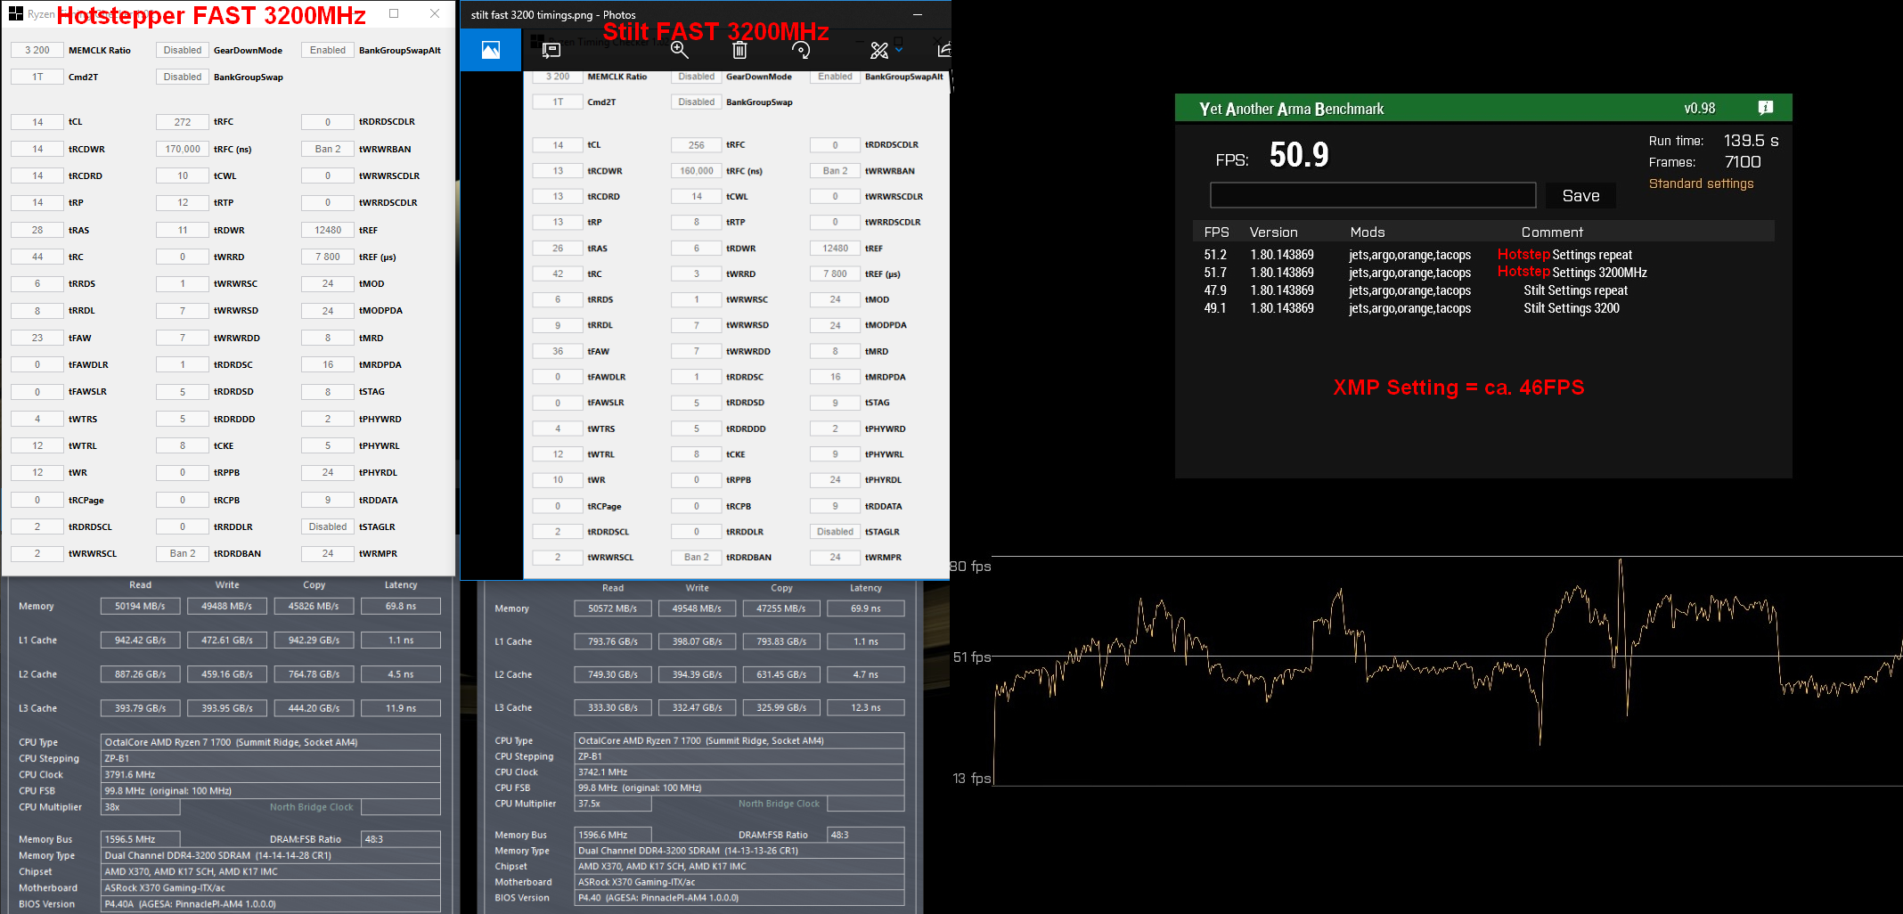The image size is (1903, 914).
Task: Open the Photos collection home icon
Action: point(491,50)
